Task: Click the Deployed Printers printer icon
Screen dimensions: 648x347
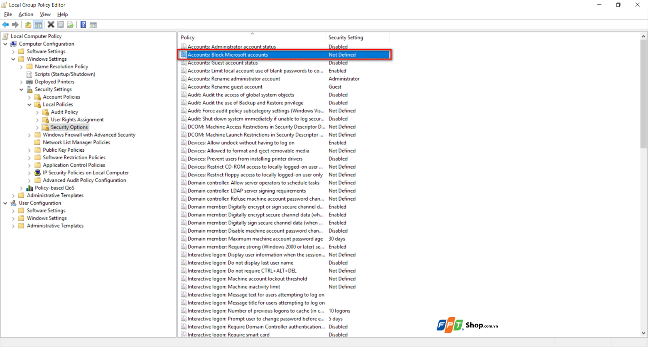Action: tap(30, 82)
